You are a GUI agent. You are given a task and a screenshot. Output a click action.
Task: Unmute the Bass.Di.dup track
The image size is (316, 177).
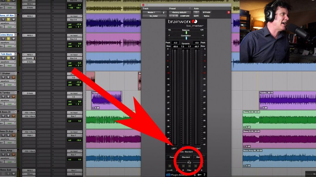pyautogui.click(x=13, y=135)
